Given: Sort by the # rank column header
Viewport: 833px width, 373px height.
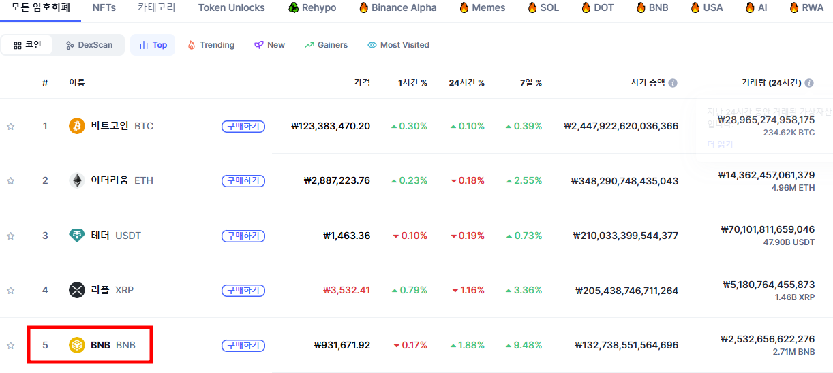Looking at the screenshot, I should [45, 83].
